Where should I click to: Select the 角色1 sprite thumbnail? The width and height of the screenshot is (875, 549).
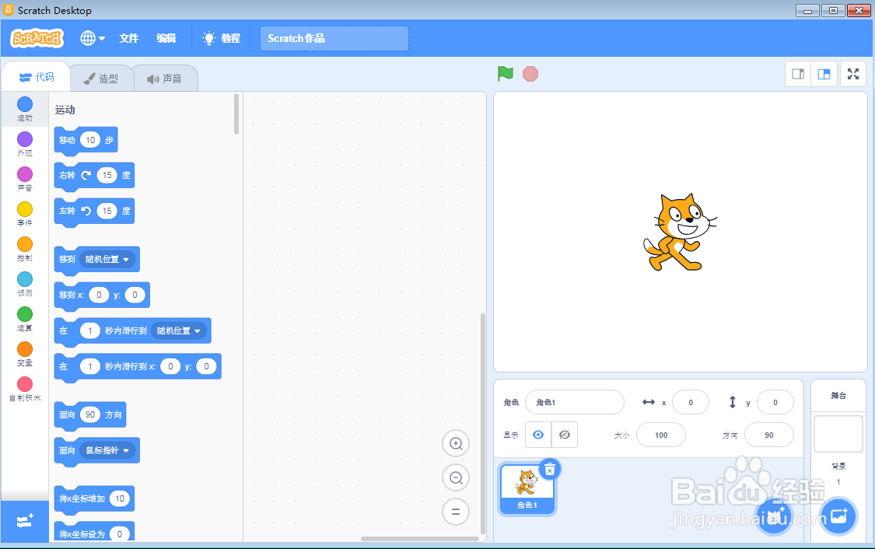point(527,489)
